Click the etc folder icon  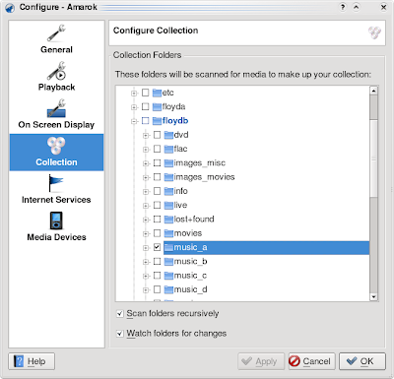tap(157, 93)
